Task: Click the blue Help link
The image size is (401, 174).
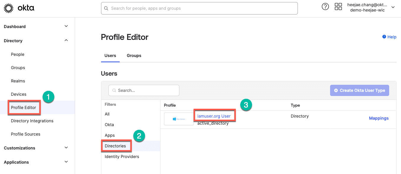Action: (x=389, y=37)
